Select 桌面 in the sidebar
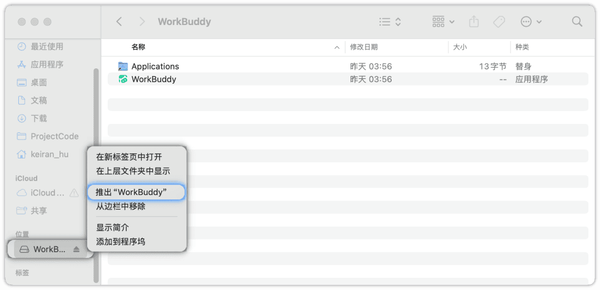This screenshot has height=290, width=600. point(32,83)
